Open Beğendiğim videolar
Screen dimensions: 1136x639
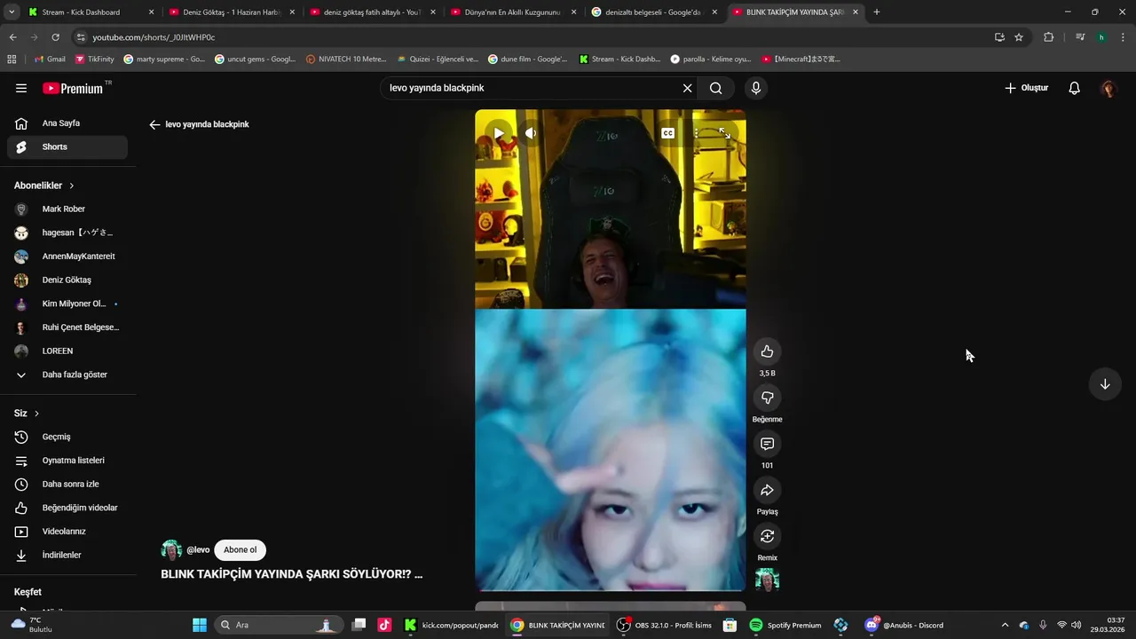(67, 508)
